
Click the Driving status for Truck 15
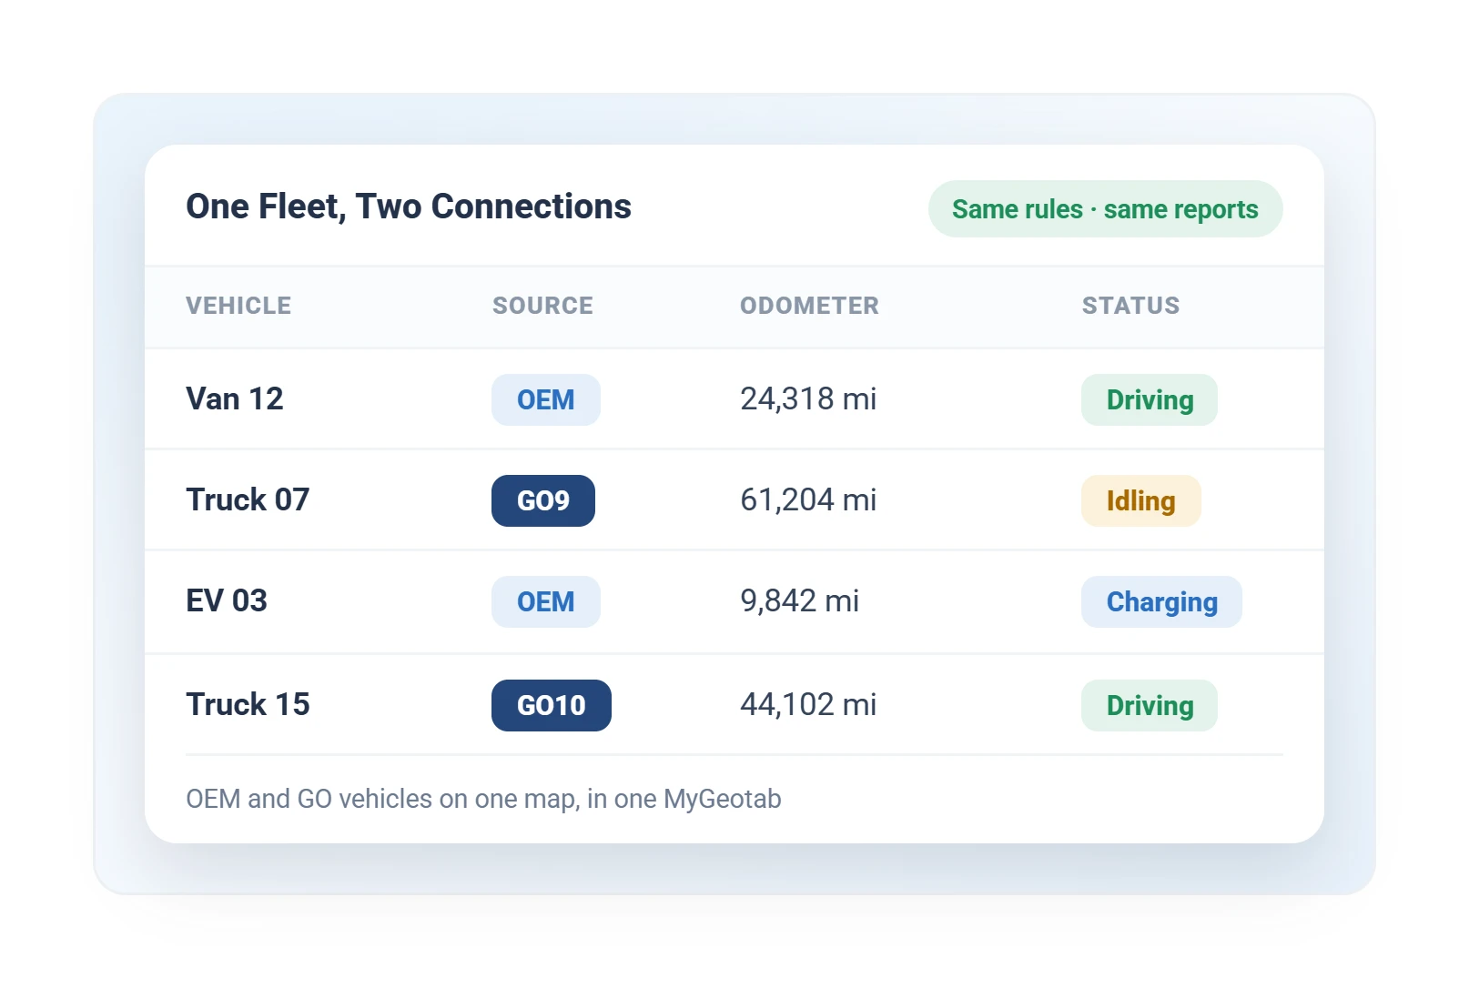1150,705
